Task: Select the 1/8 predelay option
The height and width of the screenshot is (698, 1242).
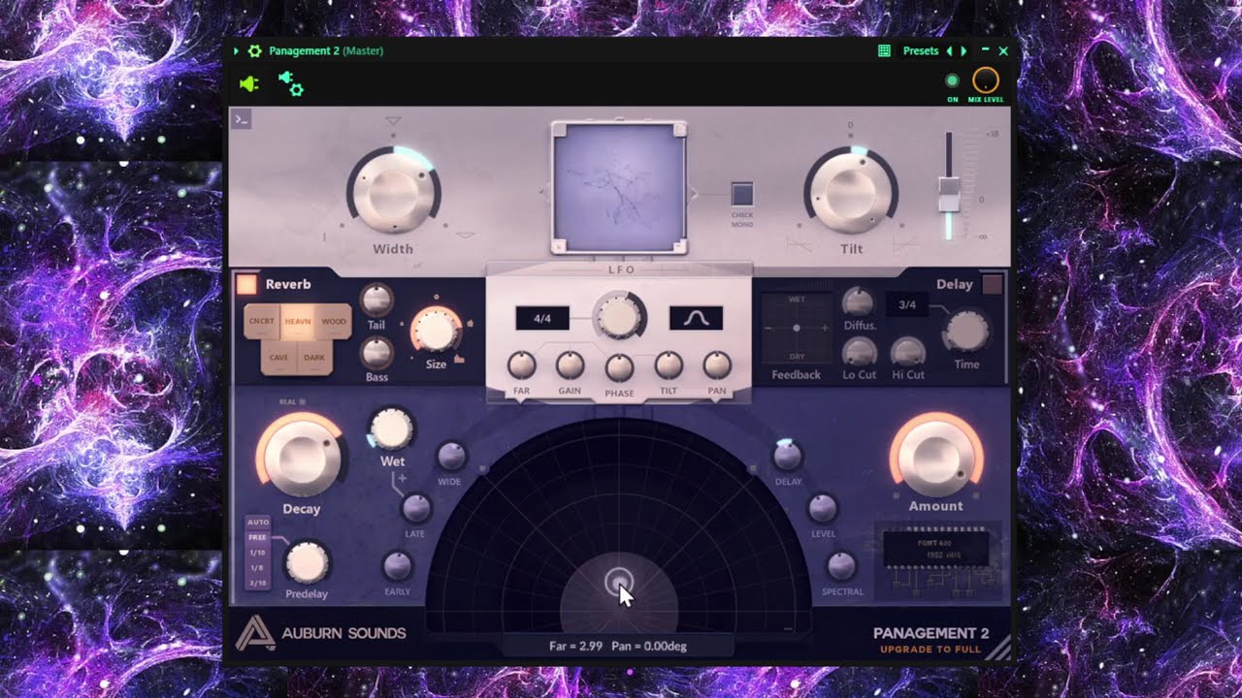Action: [258, 567]
